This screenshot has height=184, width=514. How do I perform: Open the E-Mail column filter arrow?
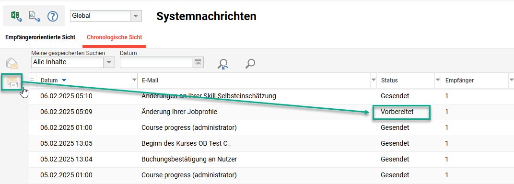tap(374, 80)
